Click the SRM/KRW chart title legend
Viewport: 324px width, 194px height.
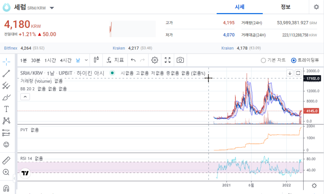(62, 73)
